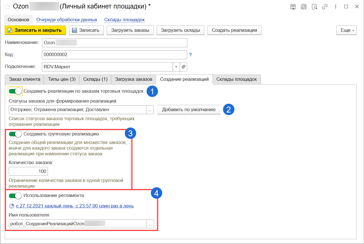Click the save diskette icon in title bar
Image resolution: width=364 pixels, height=244 pixels.
293,7
